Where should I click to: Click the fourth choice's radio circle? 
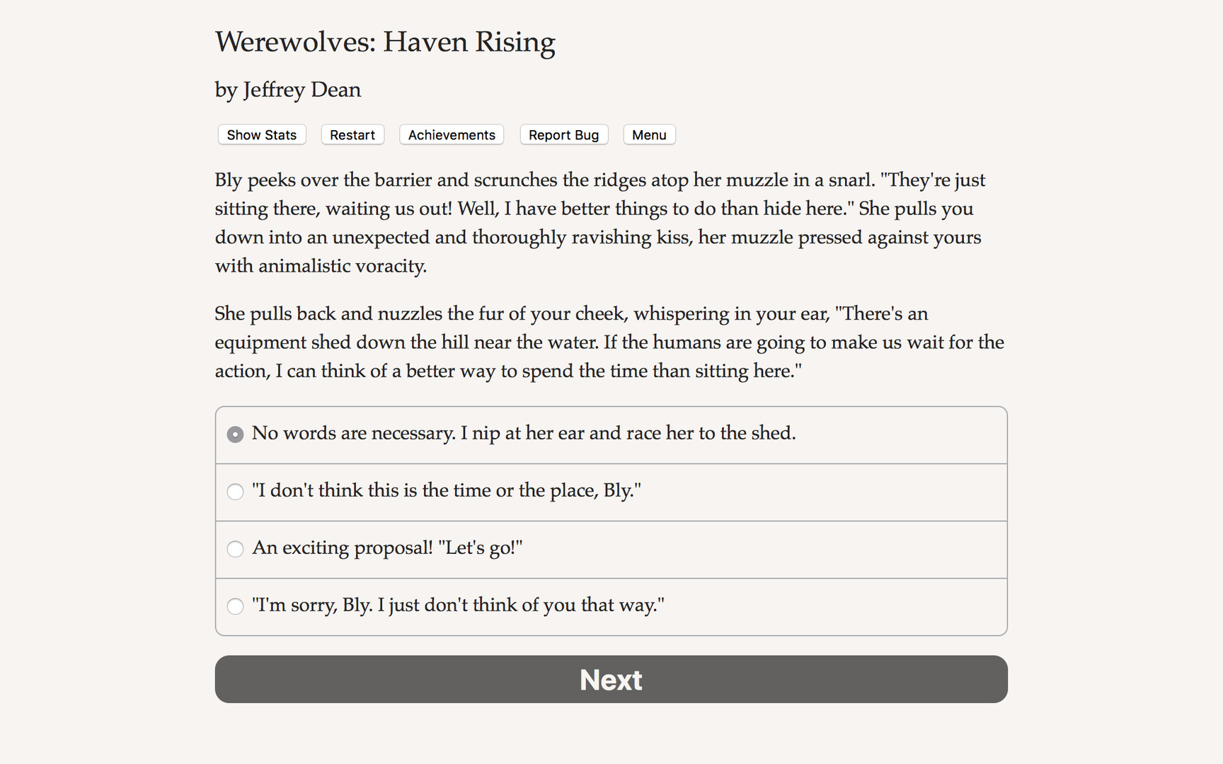[235, 606]
